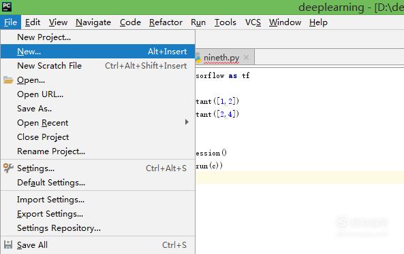The height and width of the screenshot is (254, 404).
Task: Choose Save All menu entry
Action: click(97, 245)
